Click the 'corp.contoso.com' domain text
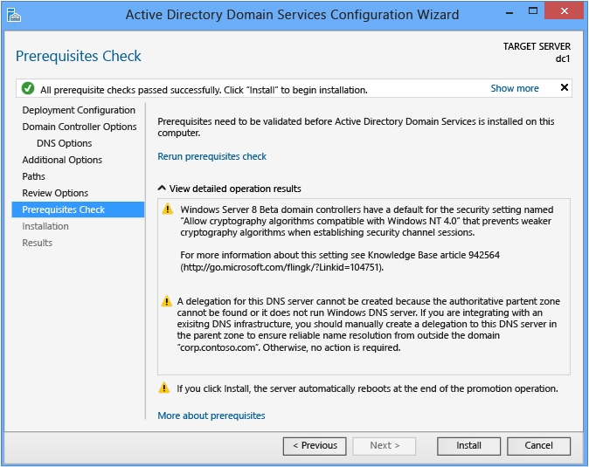This screenshot has height=467, width=589. tap(218, 347)
